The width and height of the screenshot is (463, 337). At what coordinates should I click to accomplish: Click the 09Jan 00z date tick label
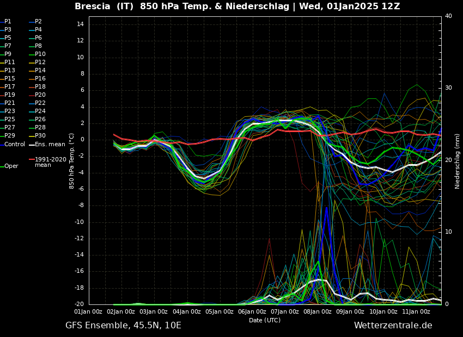[350, 311]
